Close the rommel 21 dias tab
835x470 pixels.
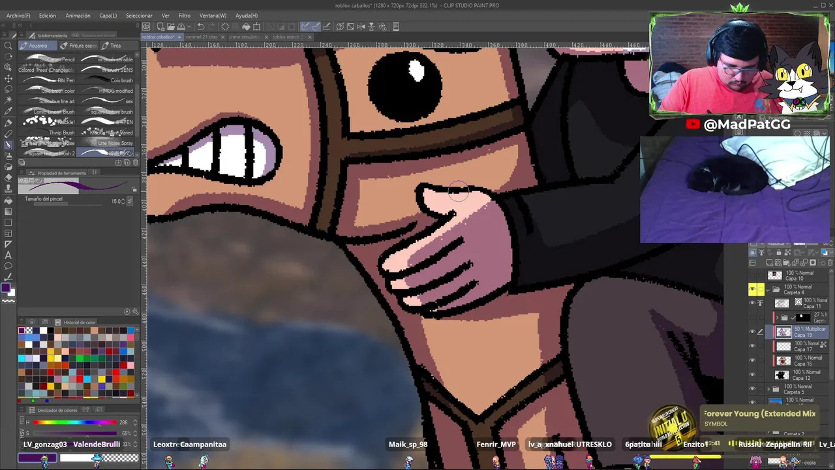(x=222, y=37)
